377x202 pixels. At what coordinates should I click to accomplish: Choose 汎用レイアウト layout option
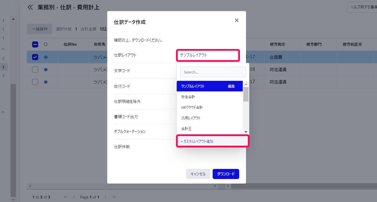[x=210, y=118]
